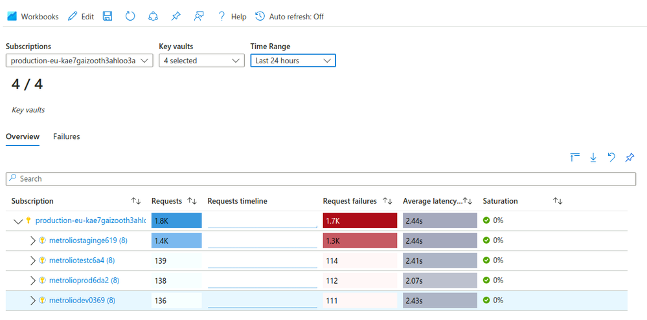Viewport: 647px width, 320px height.
Task: Open the metrolioprod6da2 (8) key vault link
Action: [x=84, y=281]
